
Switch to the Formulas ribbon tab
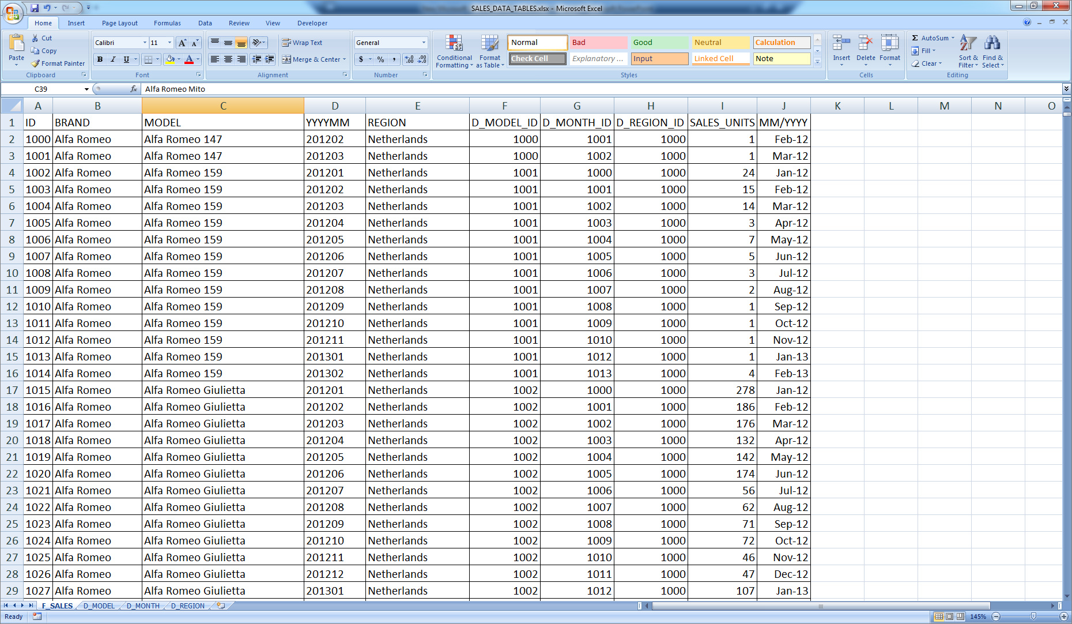[167, 23]
